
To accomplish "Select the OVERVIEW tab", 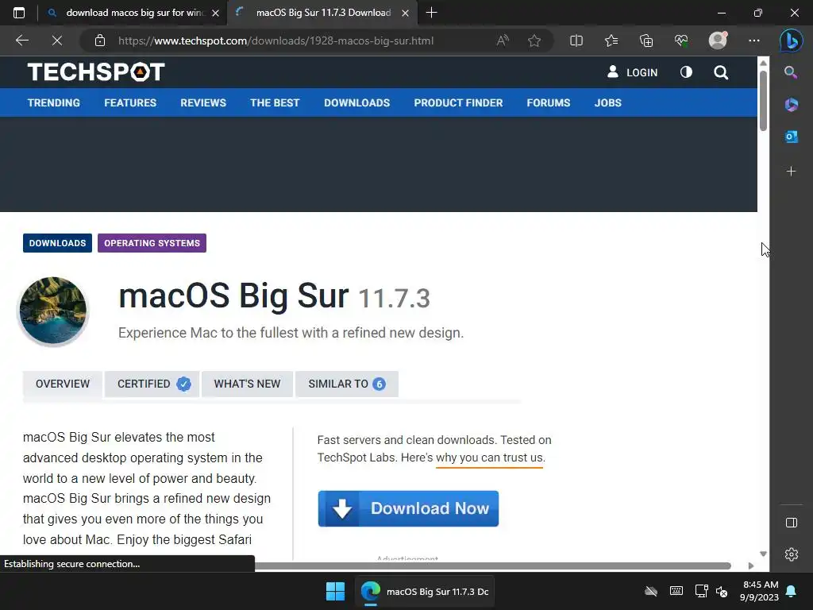I will [63, 384].
